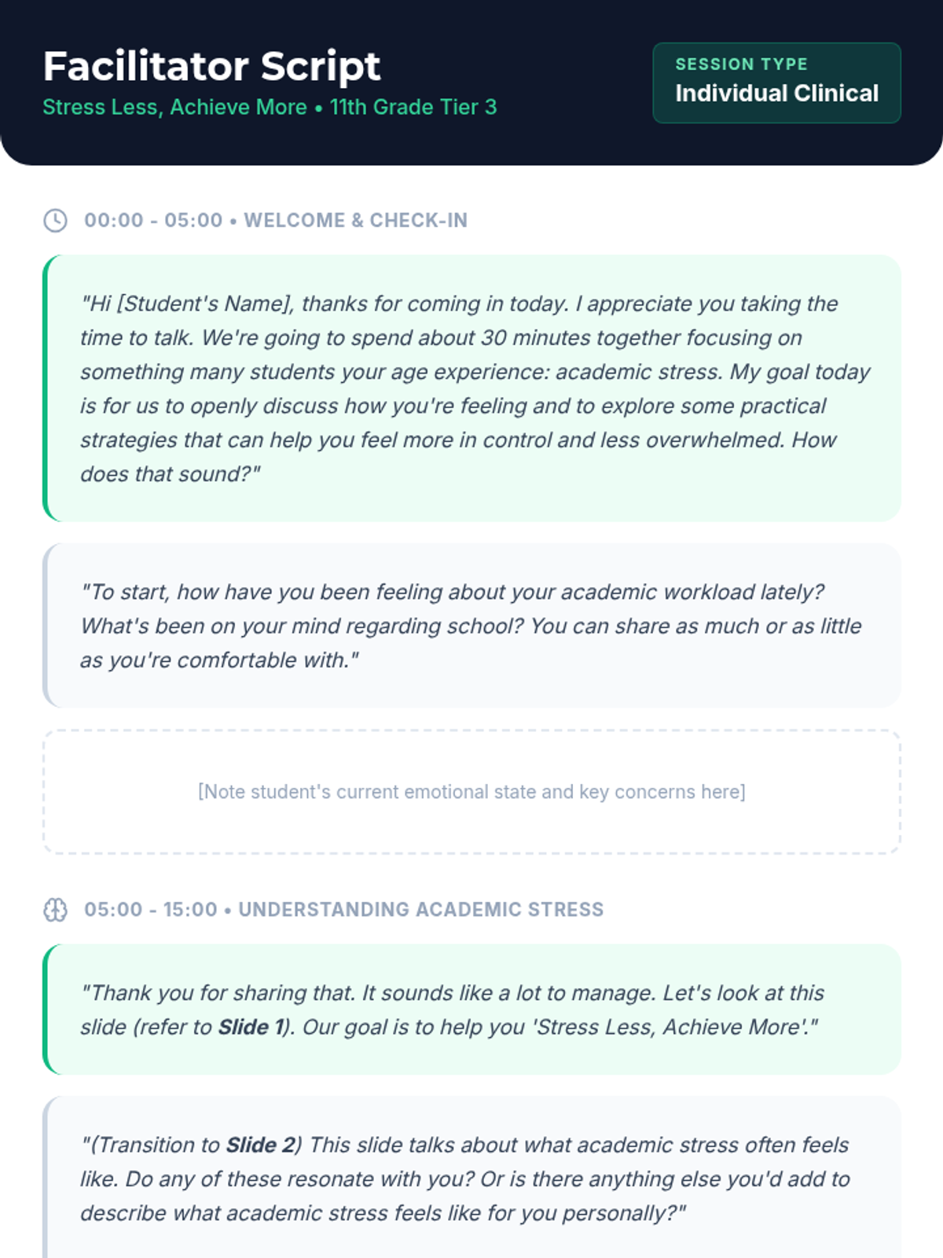Image resolution: width=943 pixels, height=1258 pixels.
Task: Click the SESSION TYPE label
Action: (x=741, y=64)
